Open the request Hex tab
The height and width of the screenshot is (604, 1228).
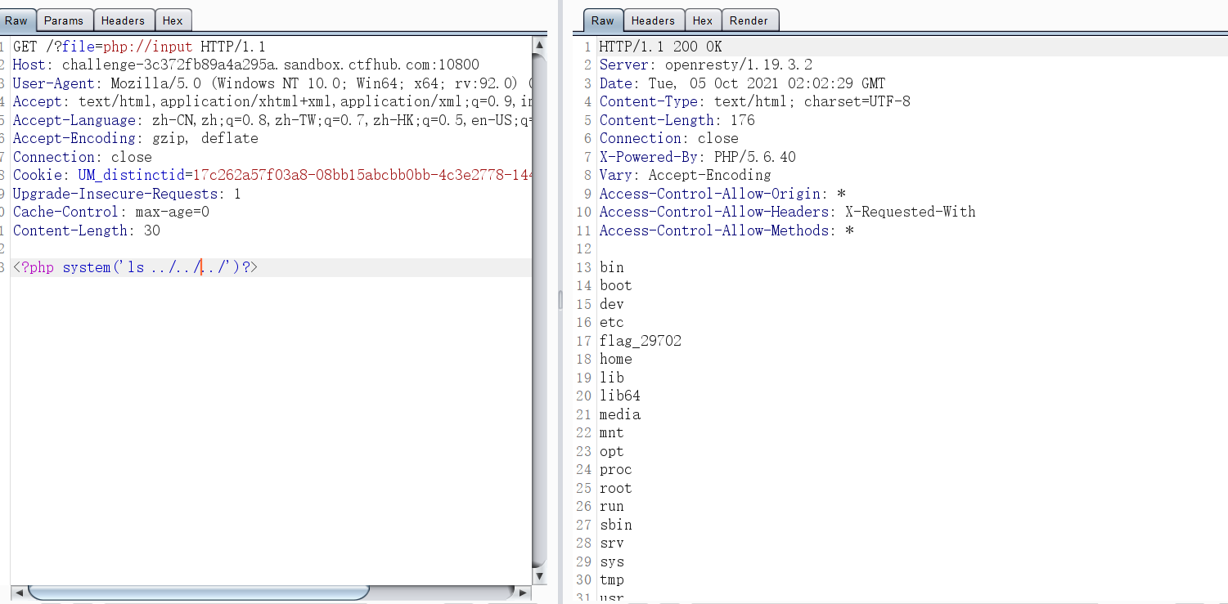coord(173,20)
